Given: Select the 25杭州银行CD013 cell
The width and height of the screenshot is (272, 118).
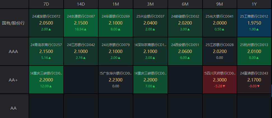Looking at the screenshot, I should point(254,51).
